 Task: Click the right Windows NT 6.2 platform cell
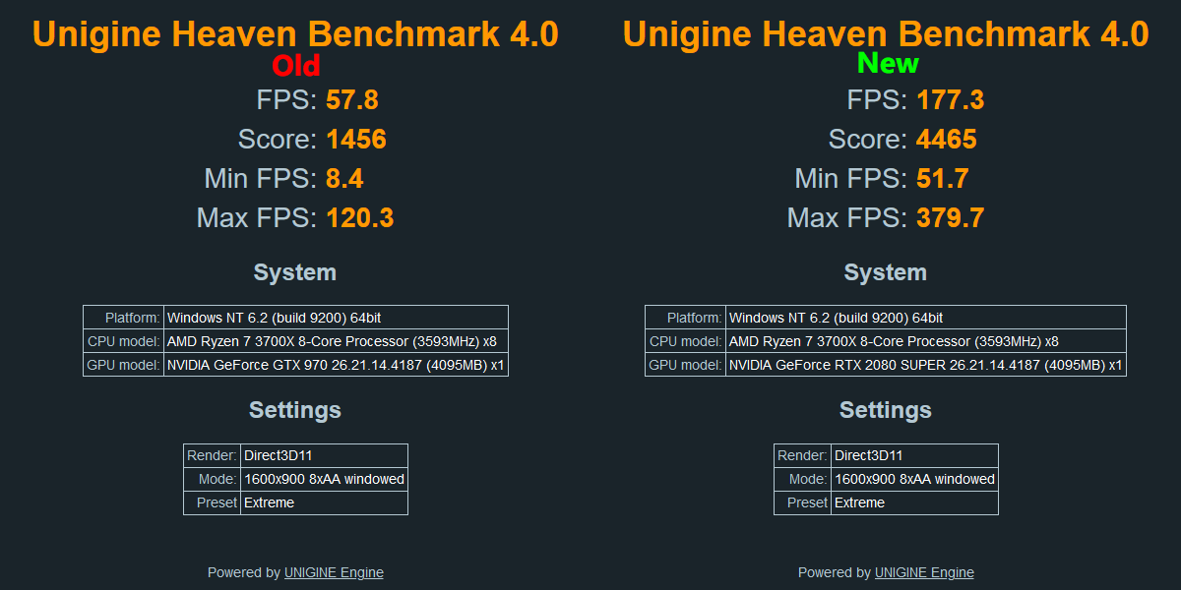[926, 318]
